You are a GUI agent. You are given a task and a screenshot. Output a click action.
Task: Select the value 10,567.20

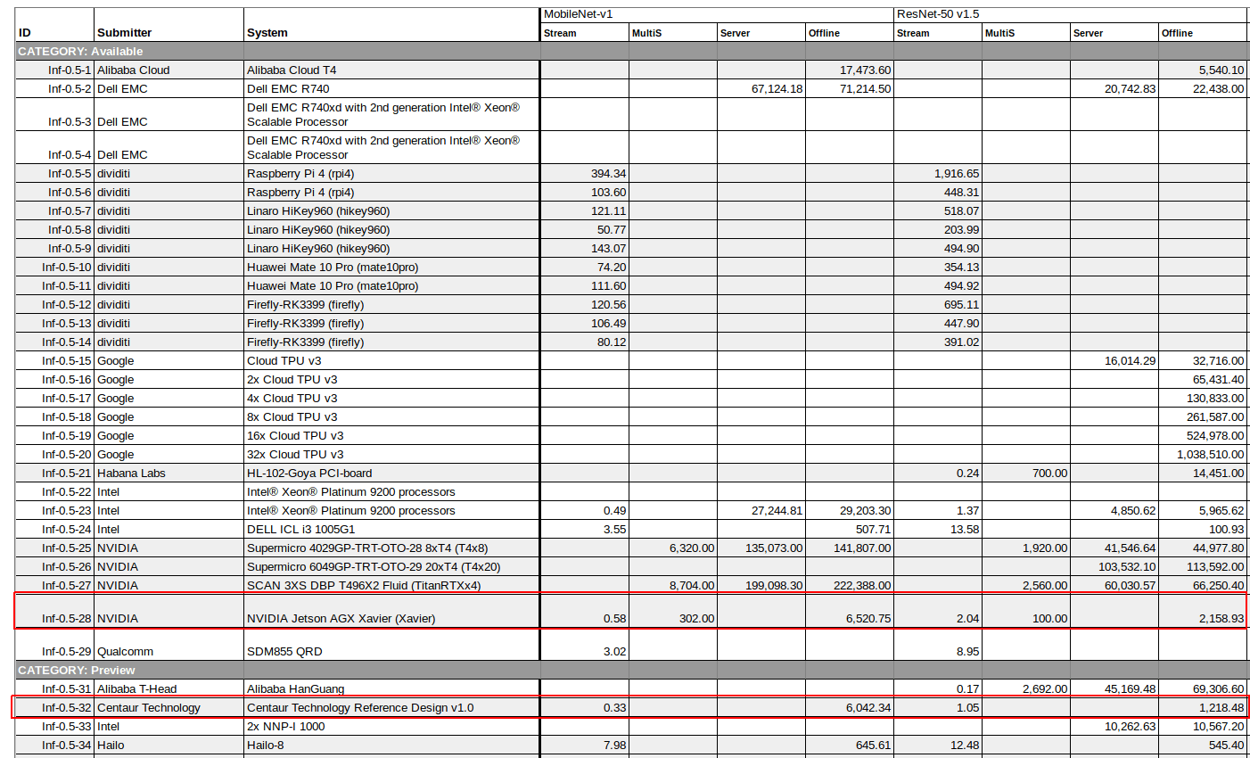1219,727
